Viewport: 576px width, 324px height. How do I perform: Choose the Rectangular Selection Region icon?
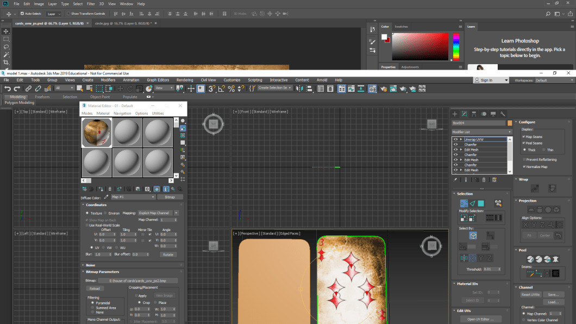click(x=99, y=89)
